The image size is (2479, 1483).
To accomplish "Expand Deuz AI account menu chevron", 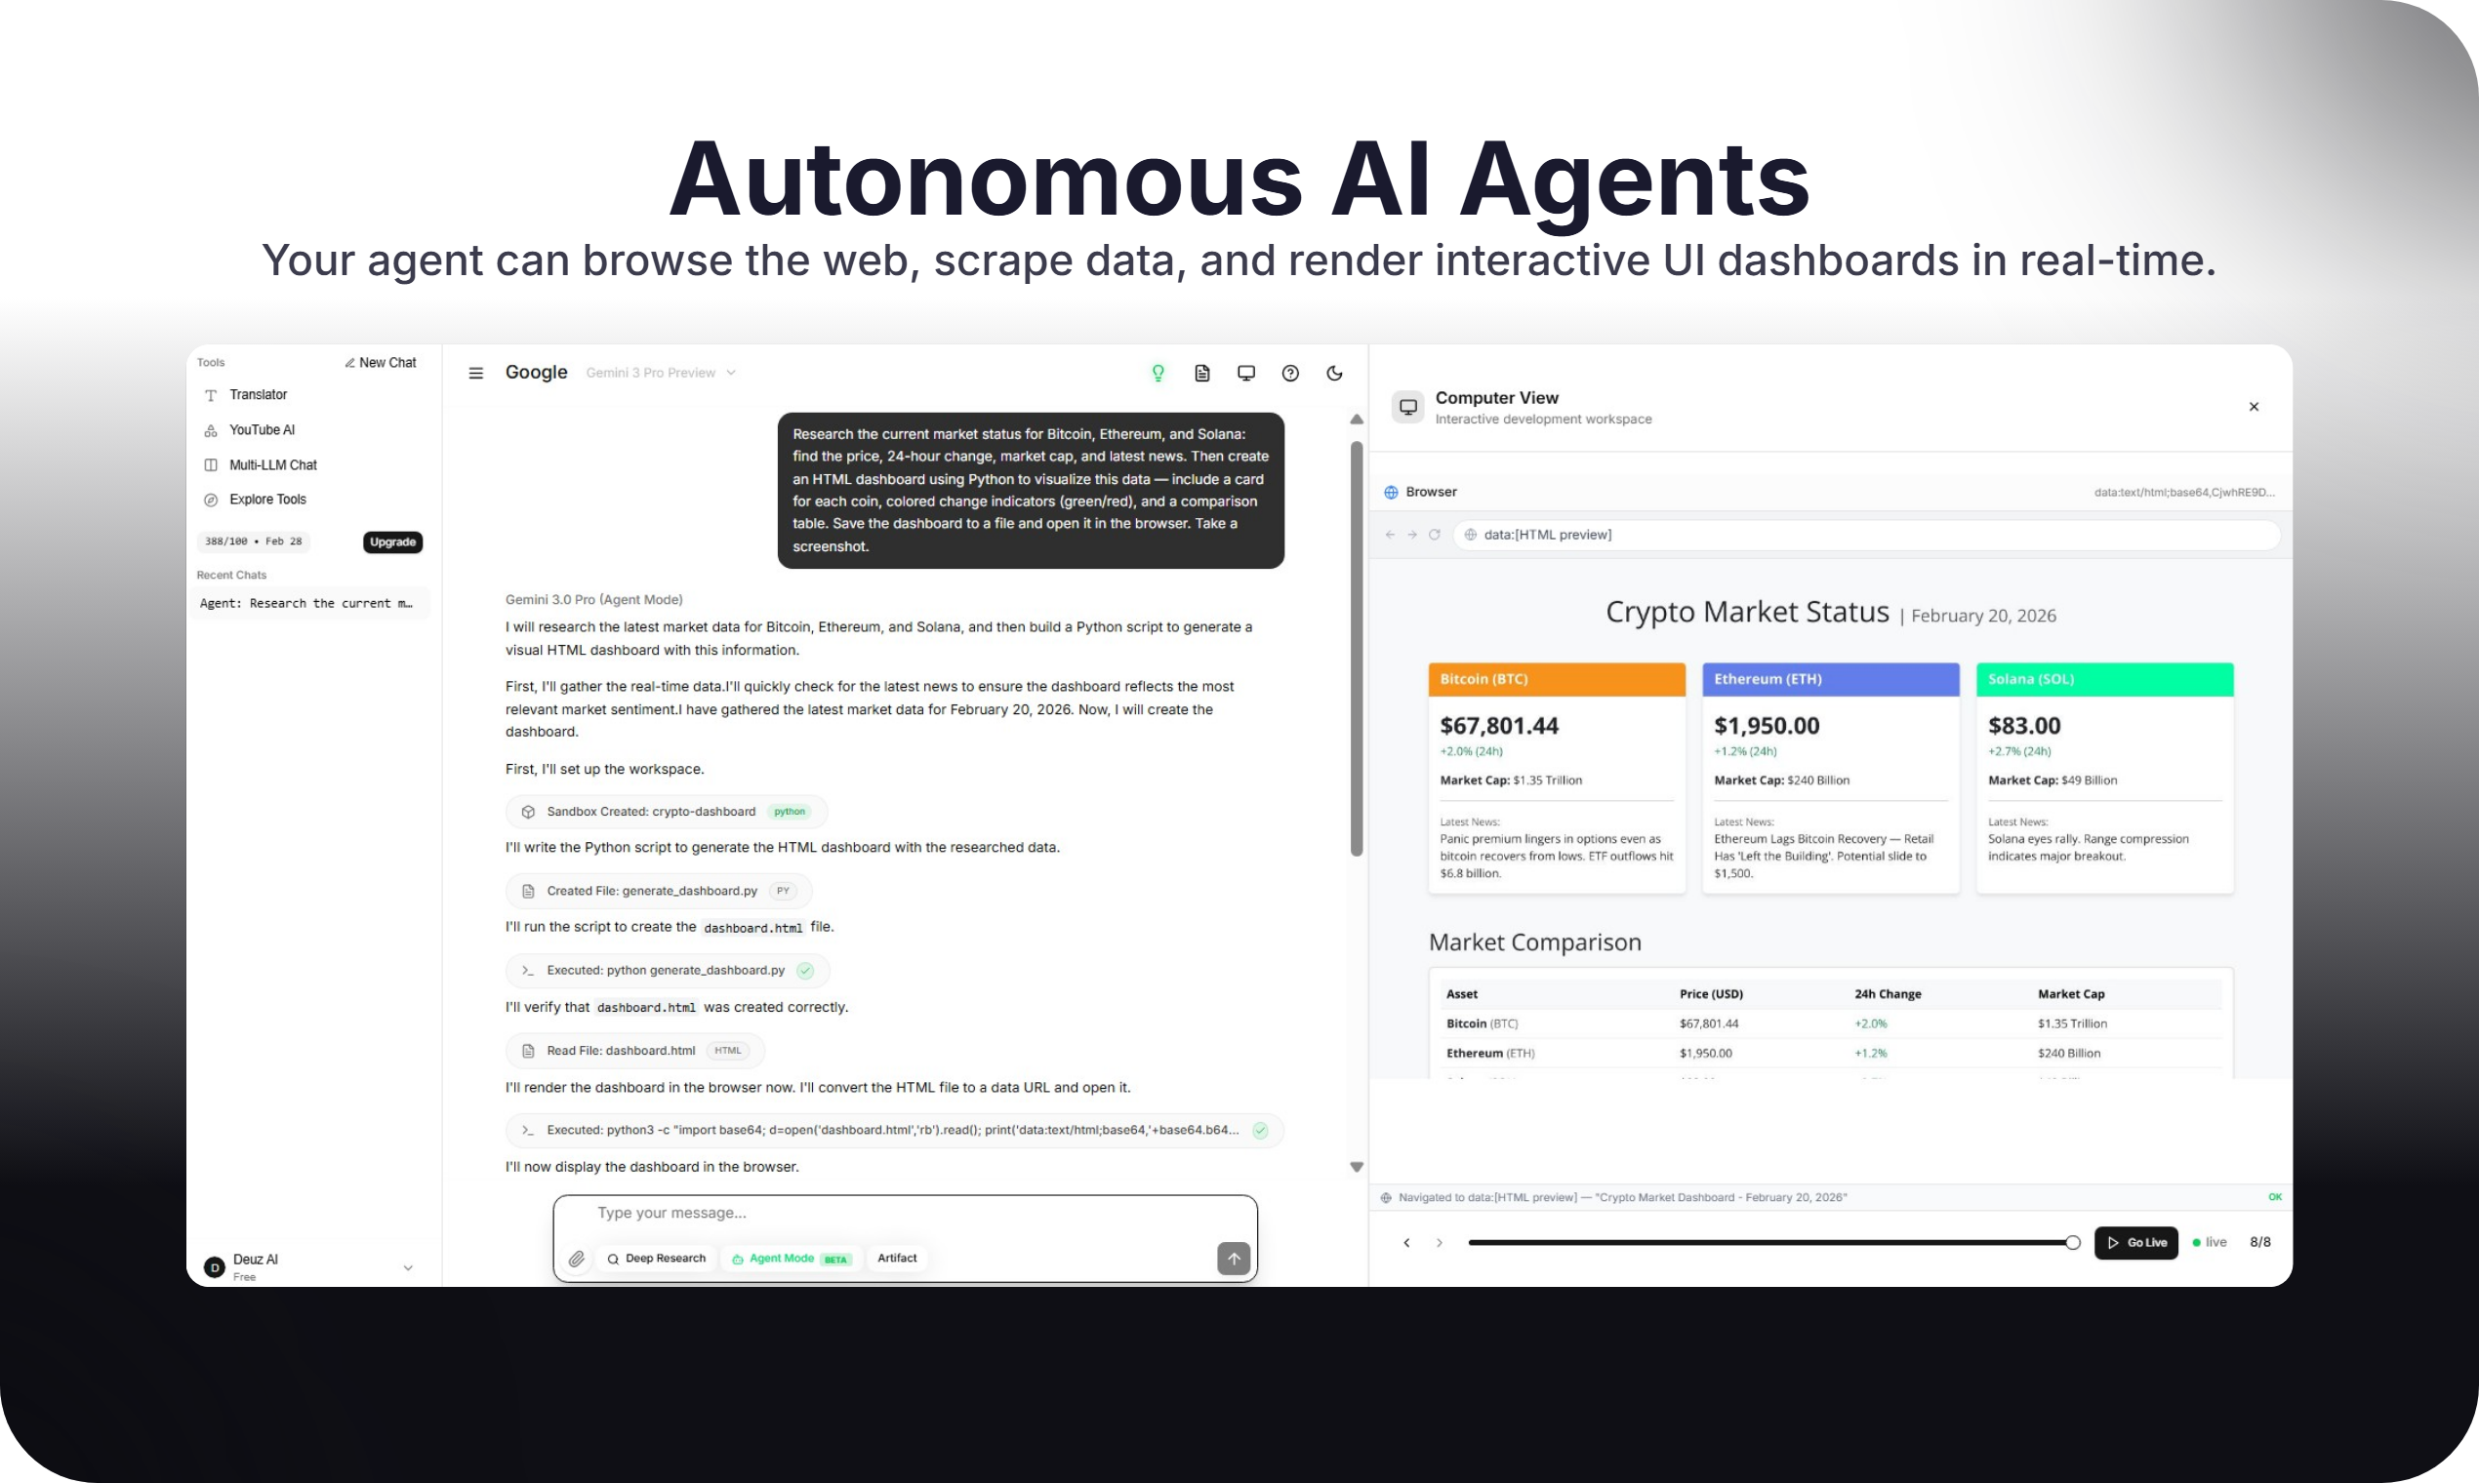I will [408, 1267].
